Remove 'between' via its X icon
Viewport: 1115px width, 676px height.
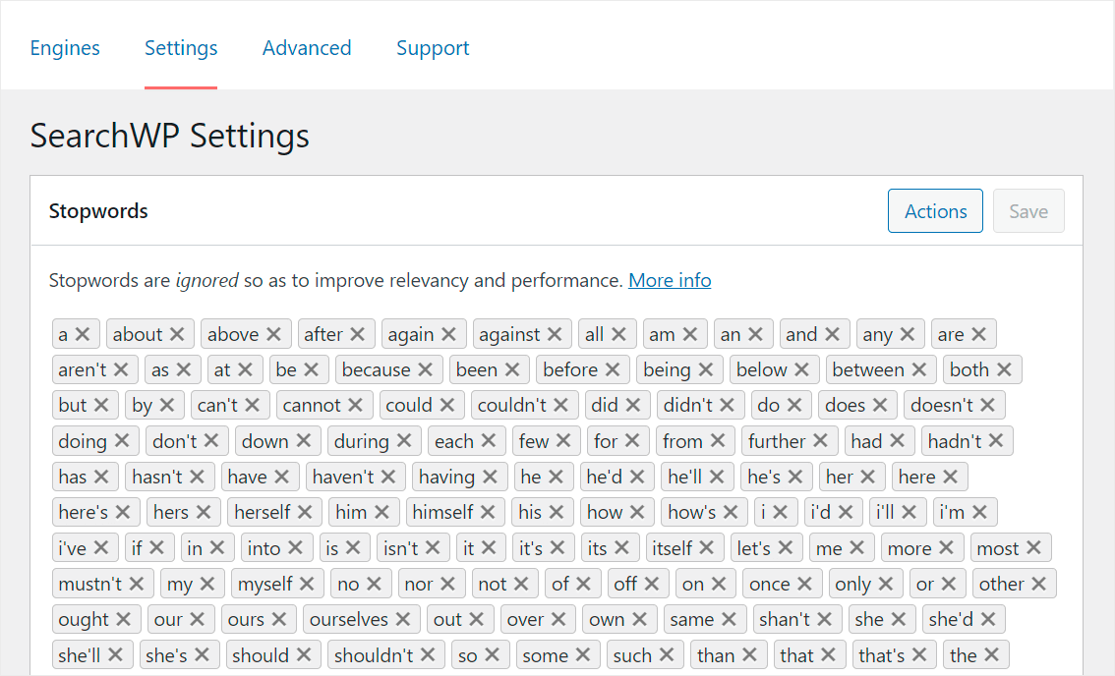(918, 369)
